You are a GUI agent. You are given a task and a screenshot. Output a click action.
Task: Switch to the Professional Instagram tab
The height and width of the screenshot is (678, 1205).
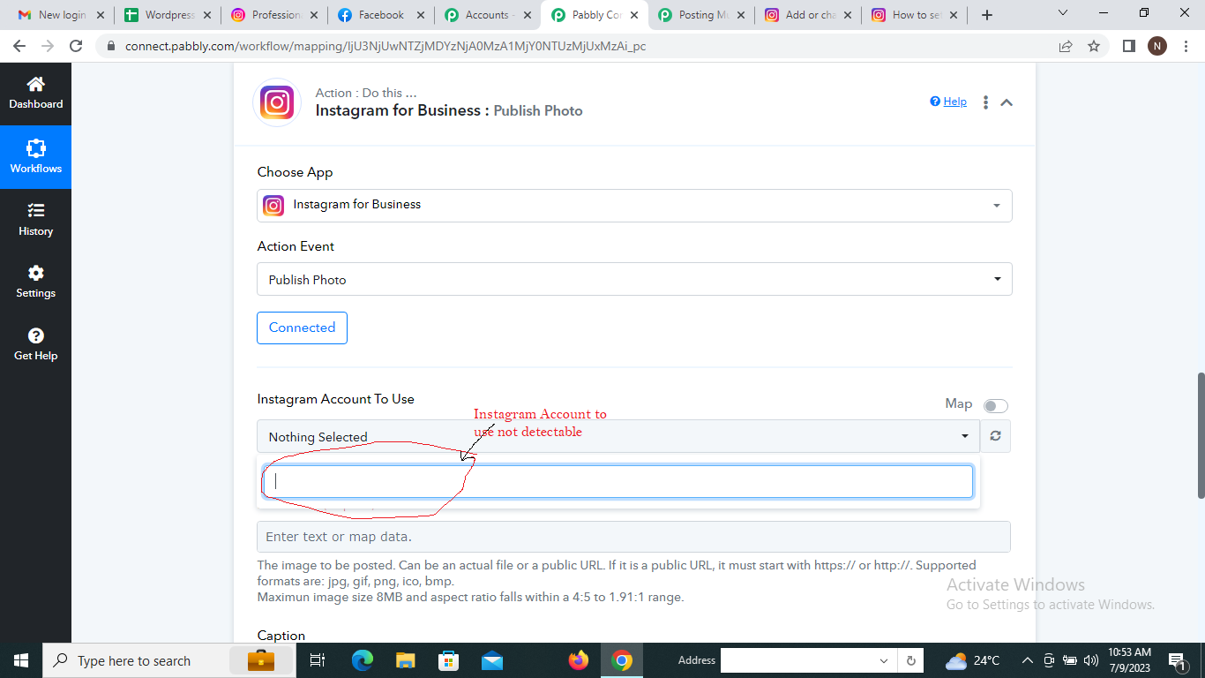tap(273, 15)
